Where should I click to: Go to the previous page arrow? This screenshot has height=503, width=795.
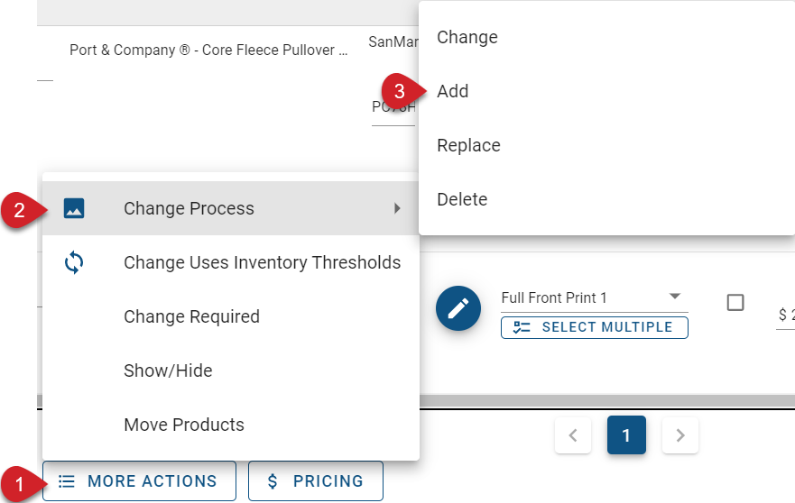[573, 435]
